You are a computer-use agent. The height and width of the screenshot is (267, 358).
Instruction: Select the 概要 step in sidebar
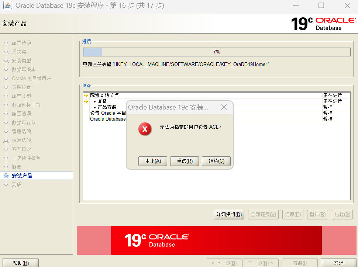17,167
